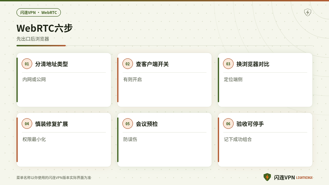Click the text 有则开启
Viewport: 329px width, 185px height.
132,79
